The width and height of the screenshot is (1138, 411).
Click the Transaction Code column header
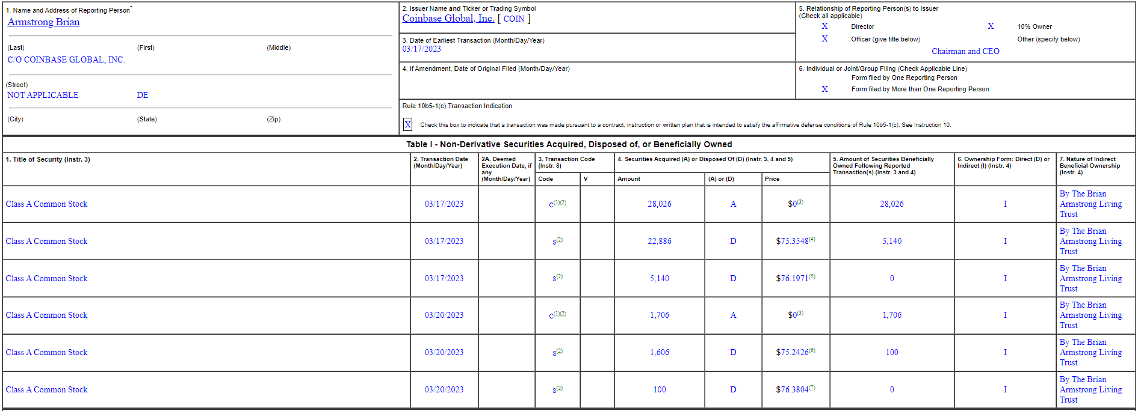tap(566, 162)
